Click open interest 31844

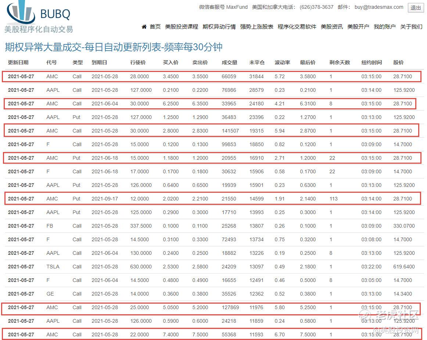coord(256,76)
